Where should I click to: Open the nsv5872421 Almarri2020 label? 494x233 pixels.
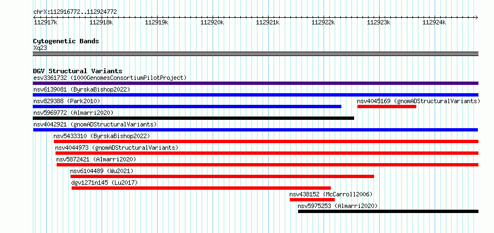[96, 159]
